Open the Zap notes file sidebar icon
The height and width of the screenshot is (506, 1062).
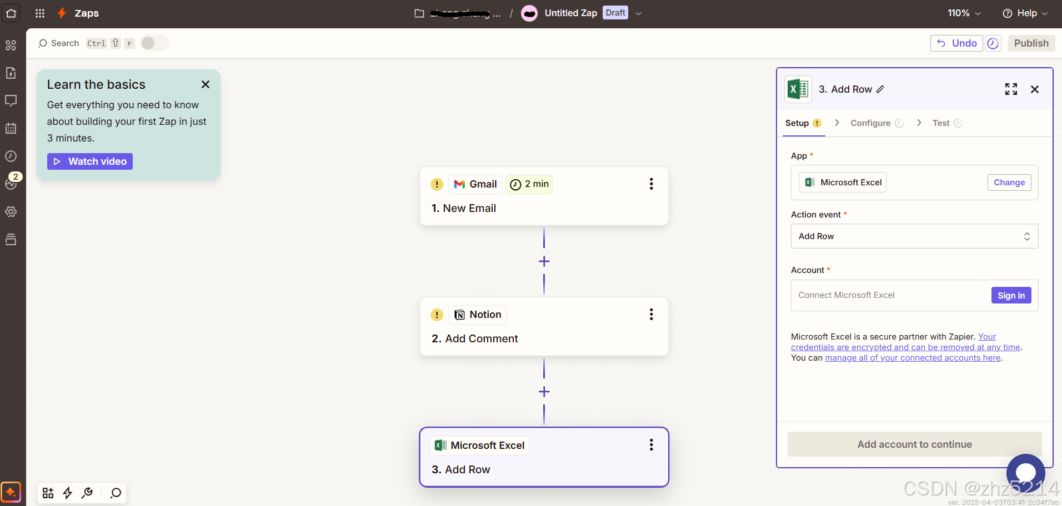[x=11, y=73]
